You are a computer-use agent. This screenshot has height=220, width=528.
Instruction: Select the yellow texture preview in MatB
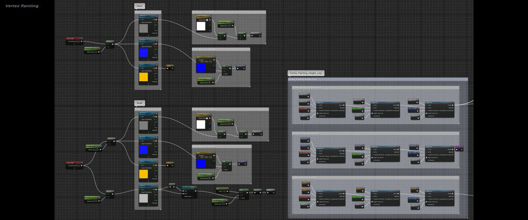[x=143, y=174]
